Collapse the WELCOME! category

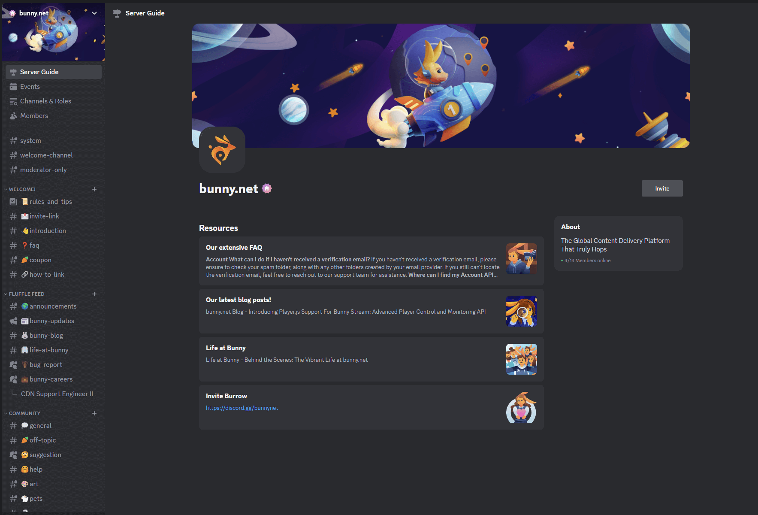[22, 189]
